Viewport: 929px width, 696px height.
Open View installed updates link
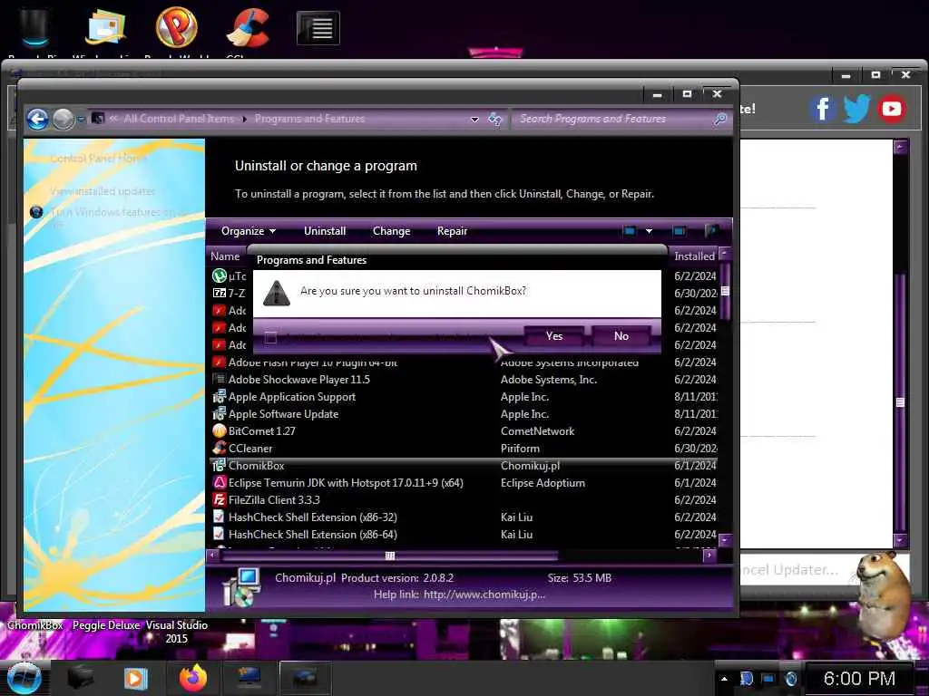click(103, 191)
